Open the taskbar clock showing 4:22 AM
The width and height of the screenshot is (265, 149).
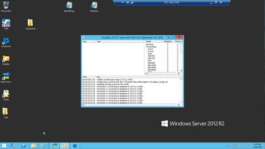258,146
